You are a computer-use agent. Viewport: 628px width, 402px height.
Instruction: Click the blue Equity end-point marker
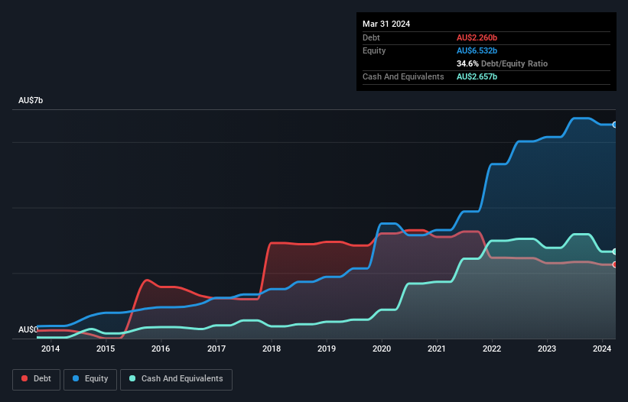(615, 125)
